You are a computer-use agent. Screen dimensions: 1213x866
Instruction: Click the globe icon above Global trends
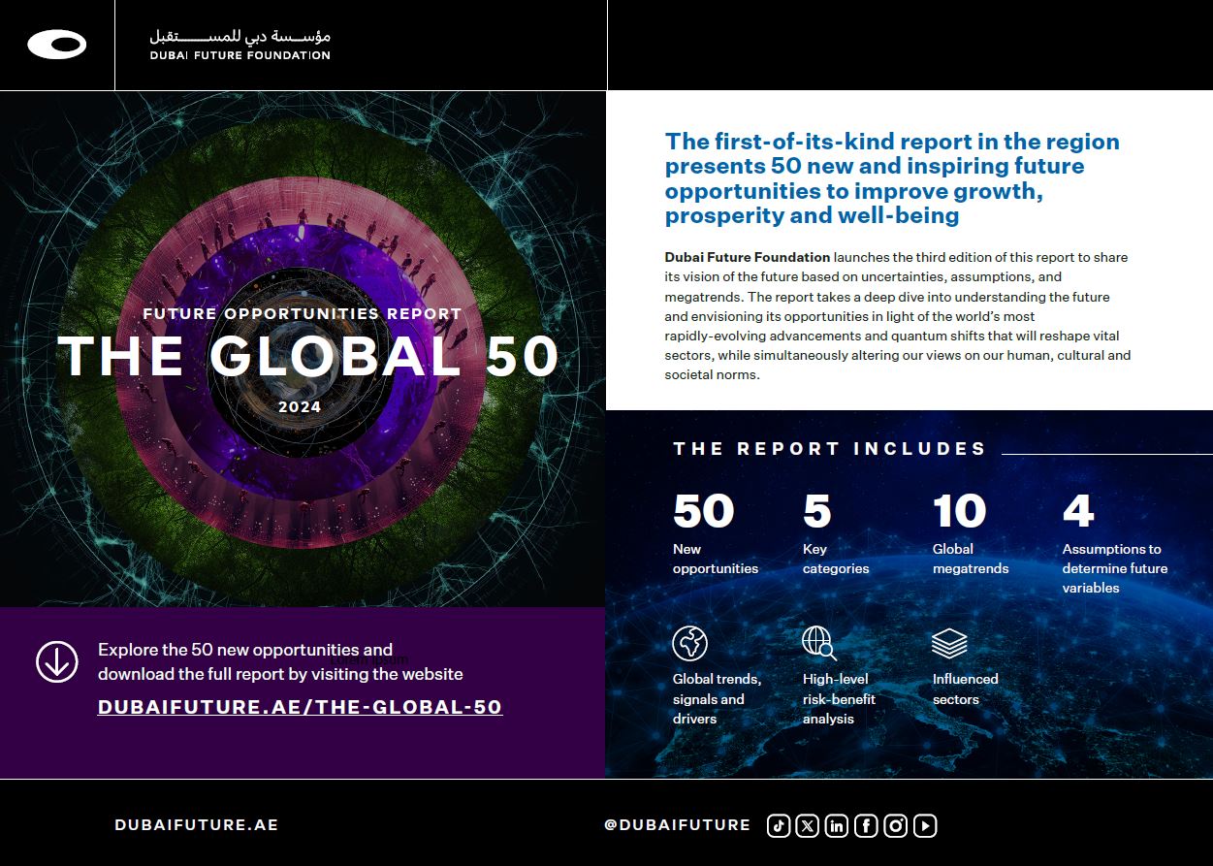pos(689,643)
